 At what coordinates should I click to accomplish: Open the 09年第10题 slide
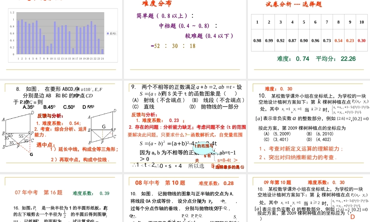point(309,198)
